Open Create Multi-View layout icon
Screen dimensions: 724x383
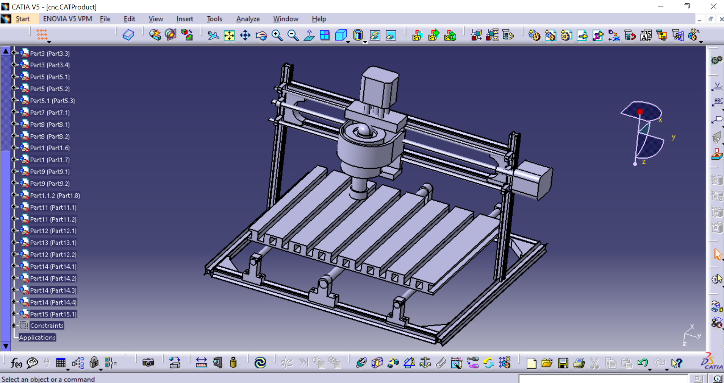click(x=325, y=36)
